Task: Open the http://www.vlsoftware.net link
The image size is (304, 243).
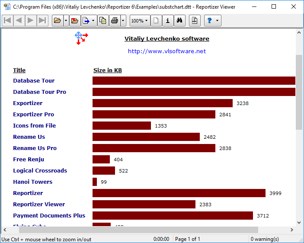Action: (167, 51)
